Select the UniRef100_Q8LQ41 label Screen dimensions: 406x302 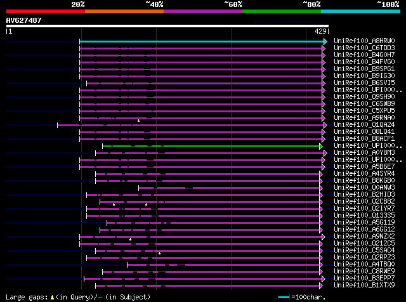pos(364,132)
